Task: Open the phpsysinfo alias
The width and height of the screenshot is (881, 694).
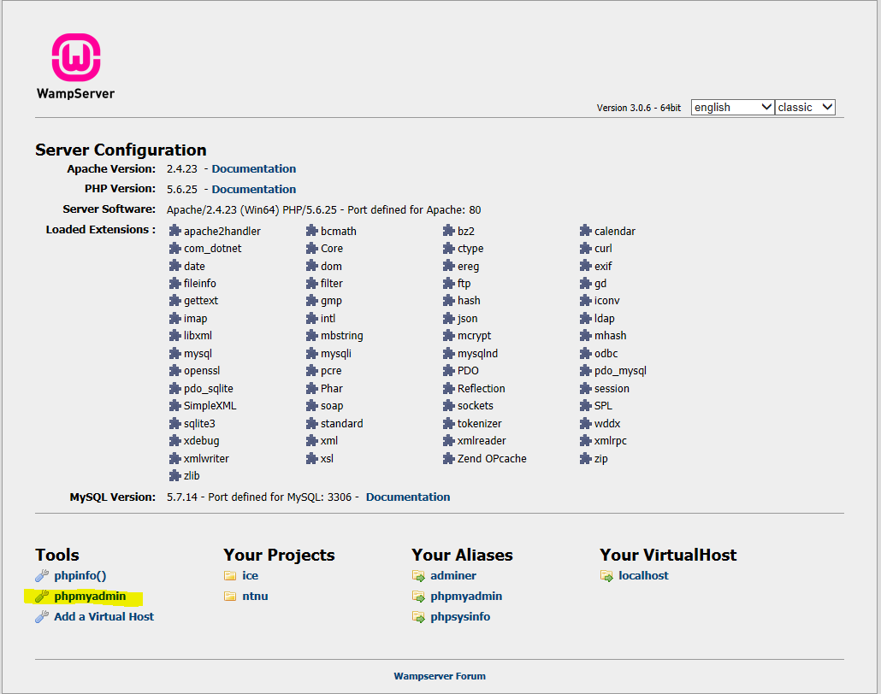Action: [460, 617]
